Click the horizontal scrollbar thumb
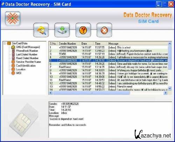175x142 pixels. coord(91,93)
